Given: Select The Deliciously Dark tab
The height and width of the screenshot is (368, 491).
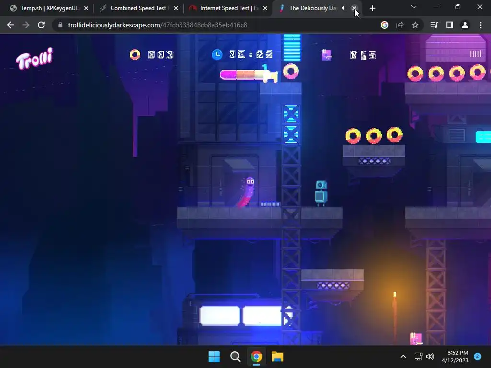Looking at the screenshot, I should pyautogui.click(x=313, y=8).
